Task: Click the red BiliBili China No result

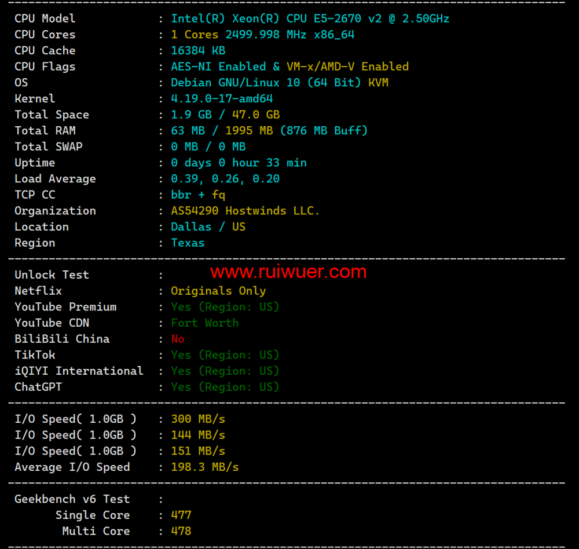Action: pos(178,339)
